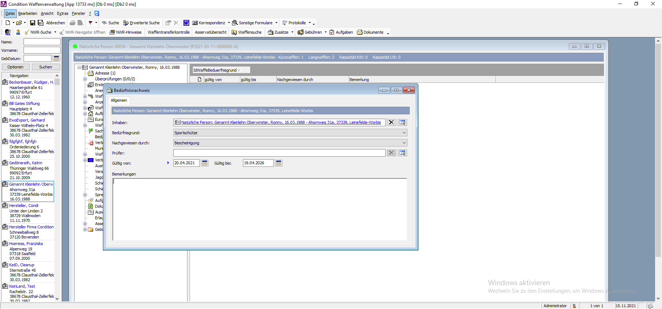Expand the Überprüfungen tree node
The image size is (662, 309).
[x=85, y=79]
